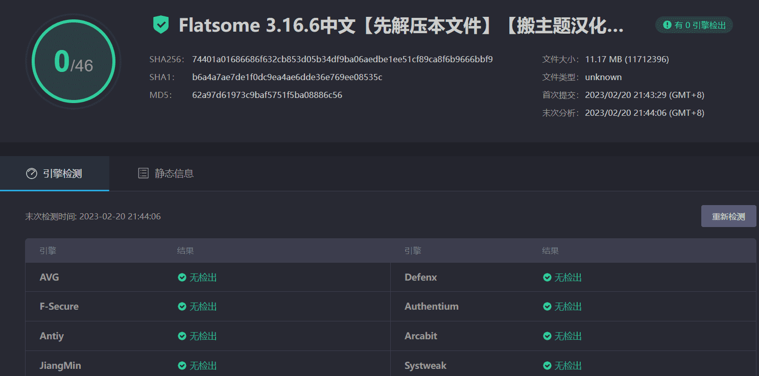Screen dimensions: 759x376
Task: Click the green check icon for Antiy
Action: pyautogui.click(x=182, y=336)
